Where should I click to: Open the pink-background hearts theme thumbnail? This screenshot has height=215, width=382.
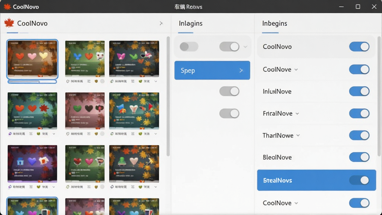[x=85, y=110]
